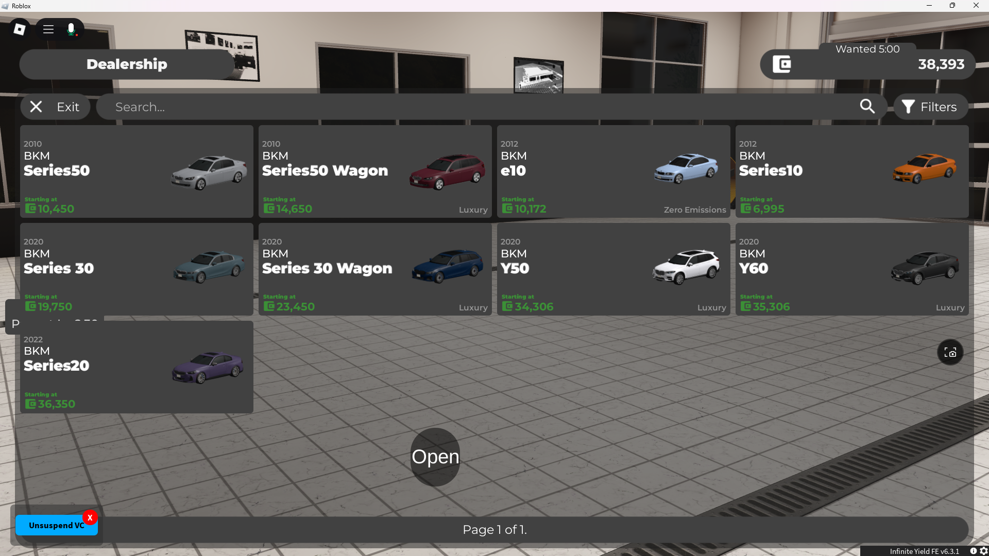This screenshot has width=989, height=556.
Task: Toggle the microphone voice chat icon
Action: 71,29
